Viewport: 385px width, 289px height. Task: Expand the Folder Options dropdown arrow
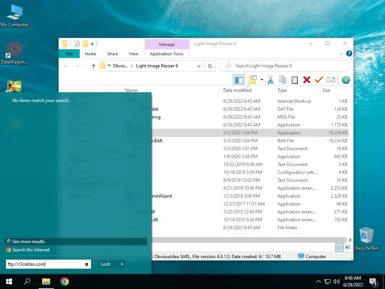coord(262,80)
